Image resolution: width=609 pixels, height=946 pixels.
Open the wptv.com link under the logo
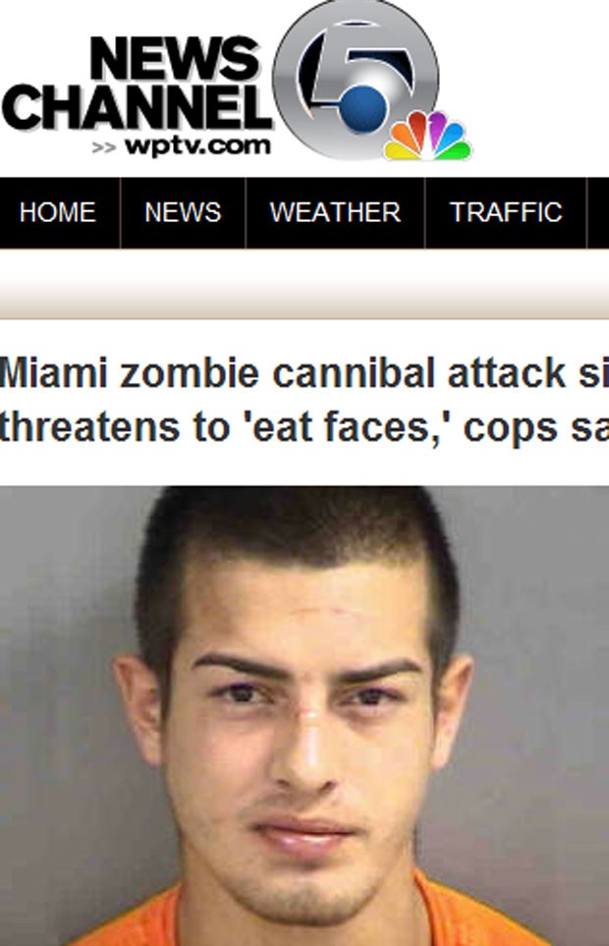tap(197, 146)
